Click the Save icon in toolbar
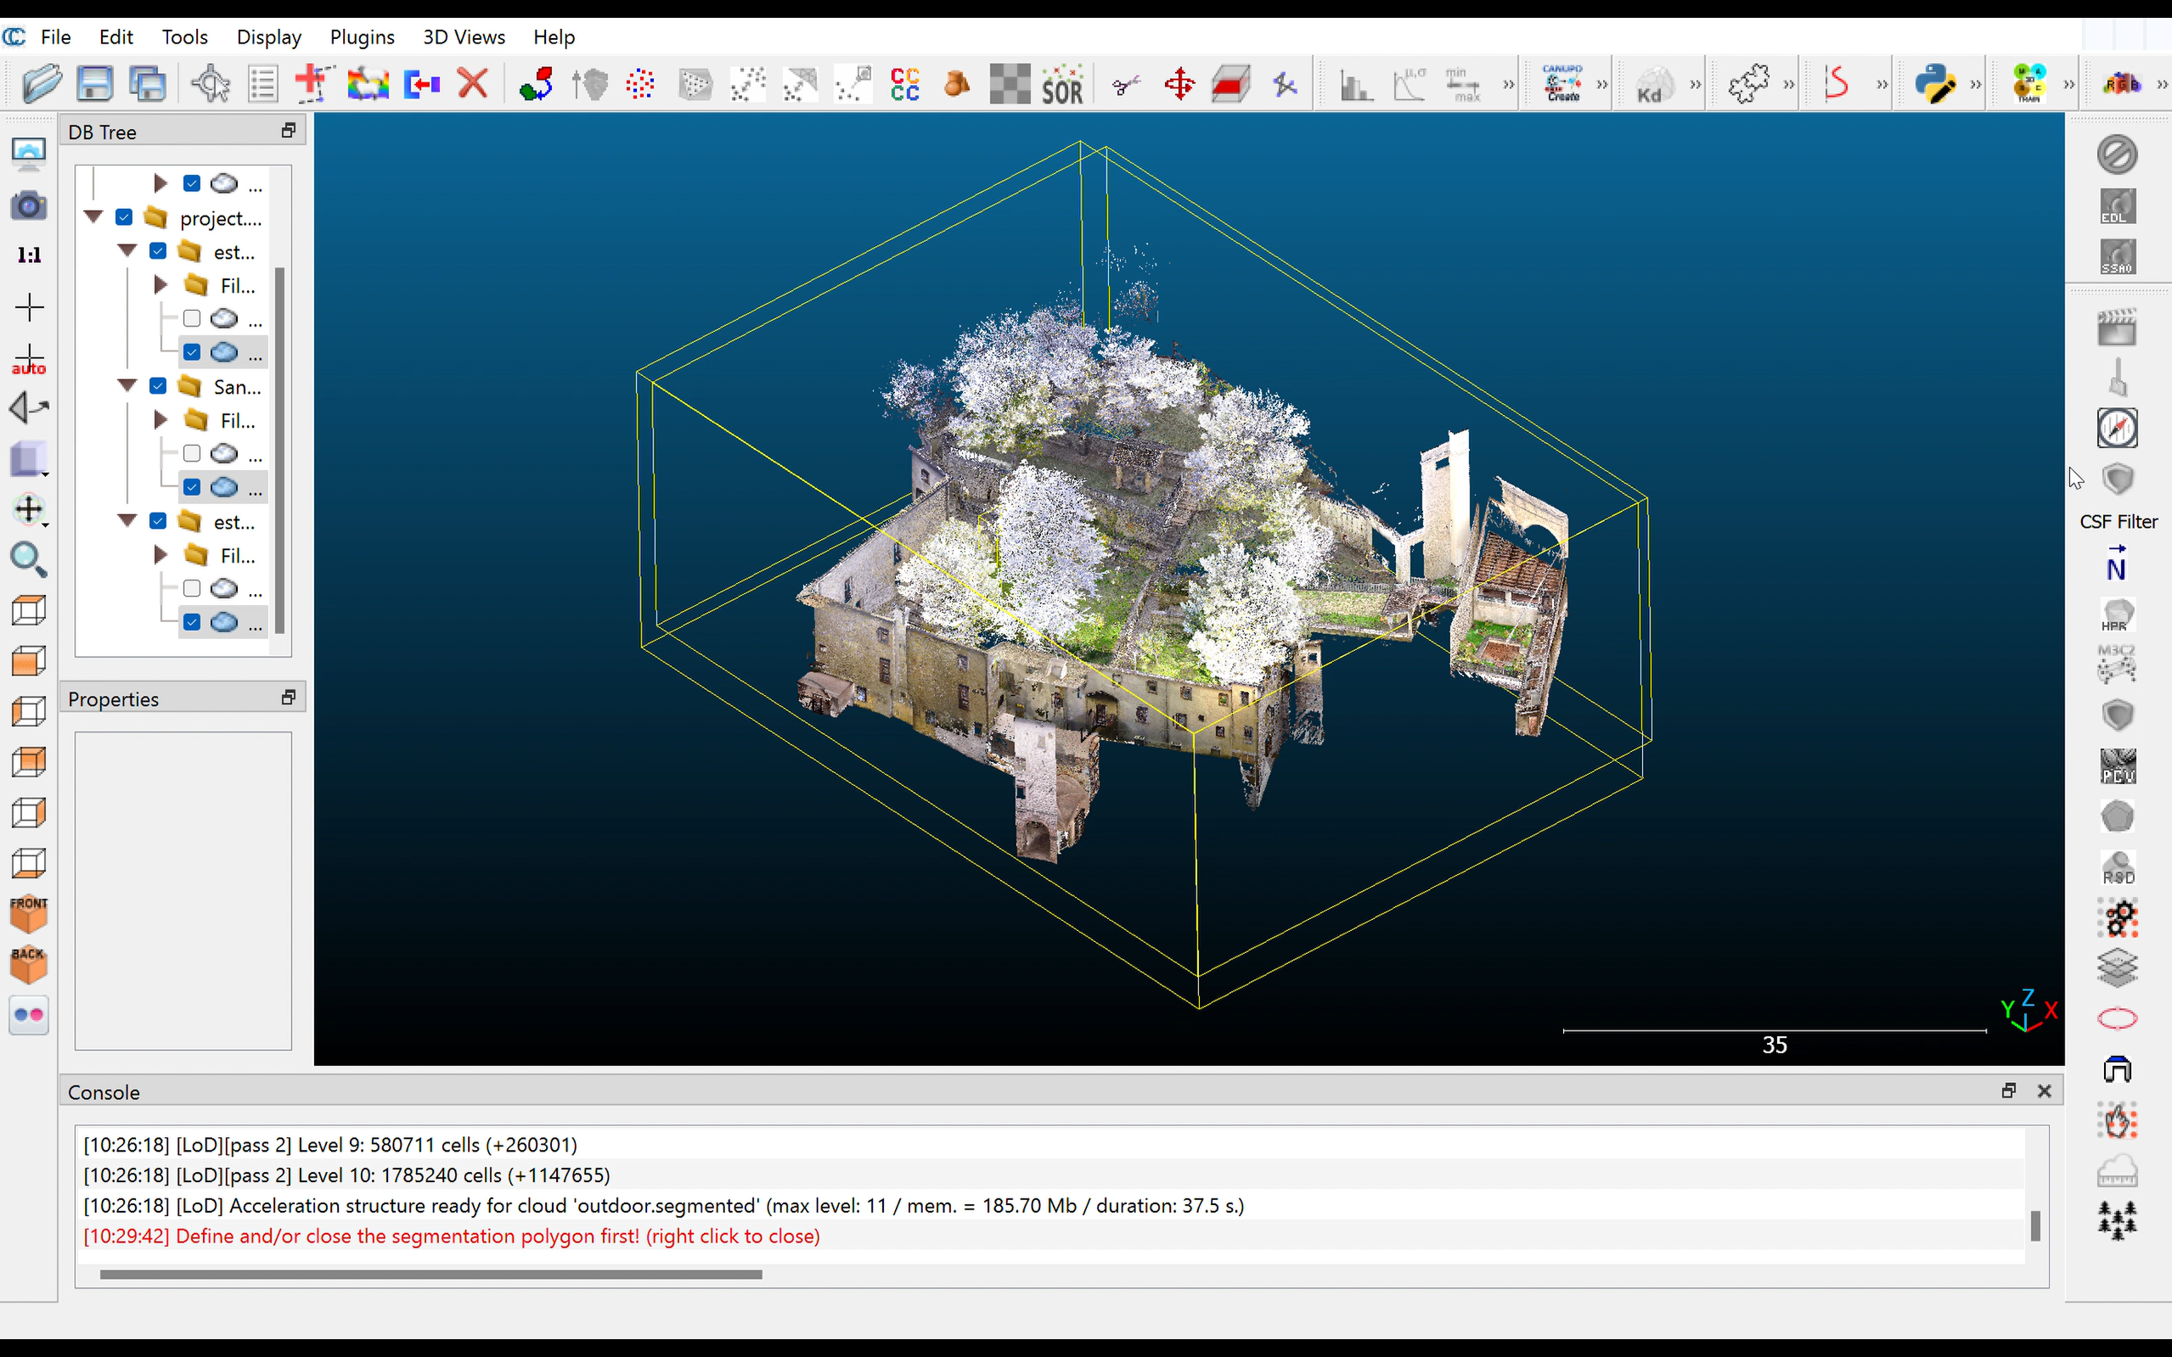 click(94, 84)
